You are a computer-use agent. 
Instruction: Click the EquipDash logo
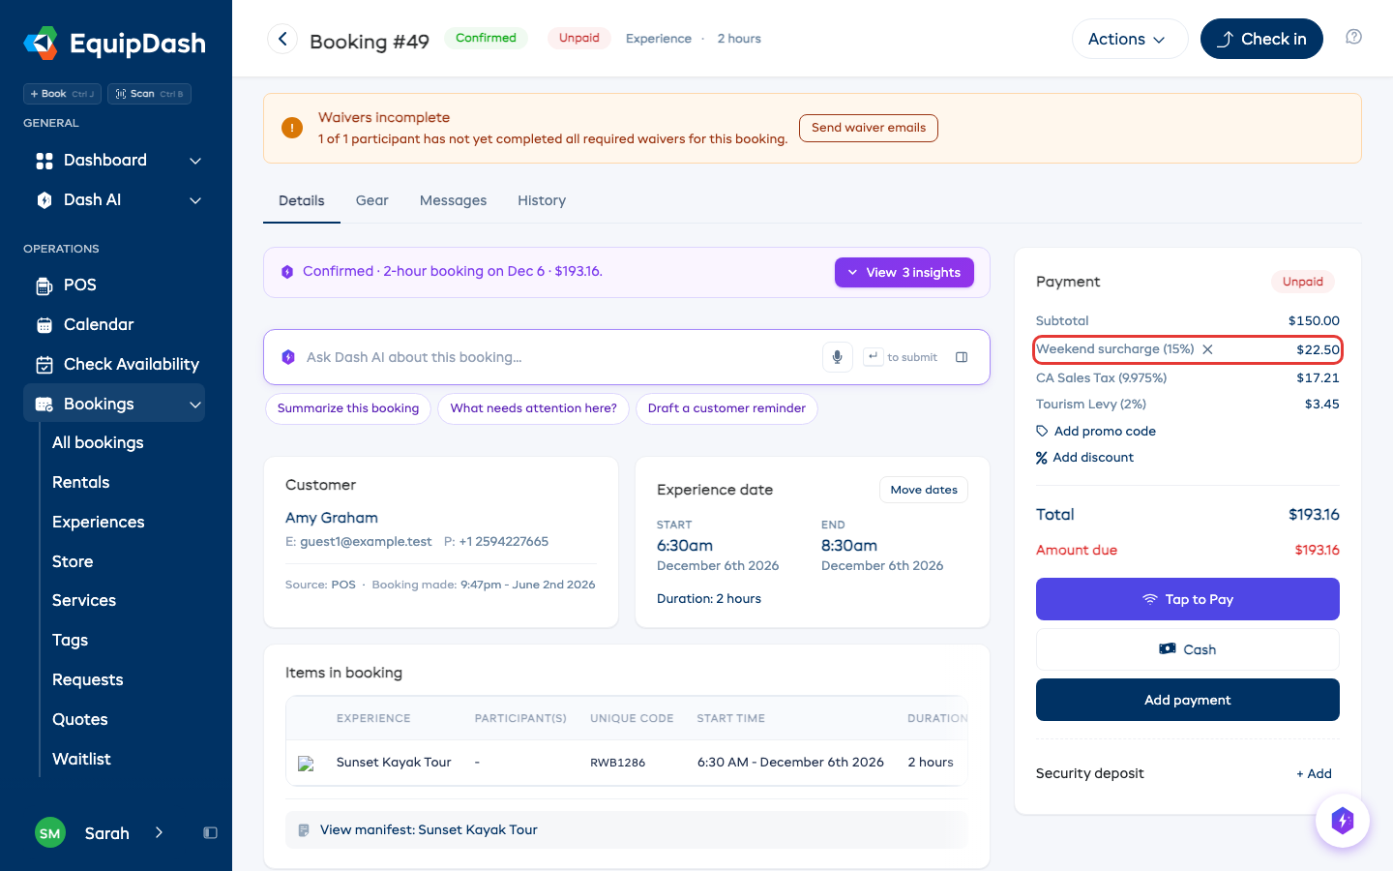coord(115,43)
